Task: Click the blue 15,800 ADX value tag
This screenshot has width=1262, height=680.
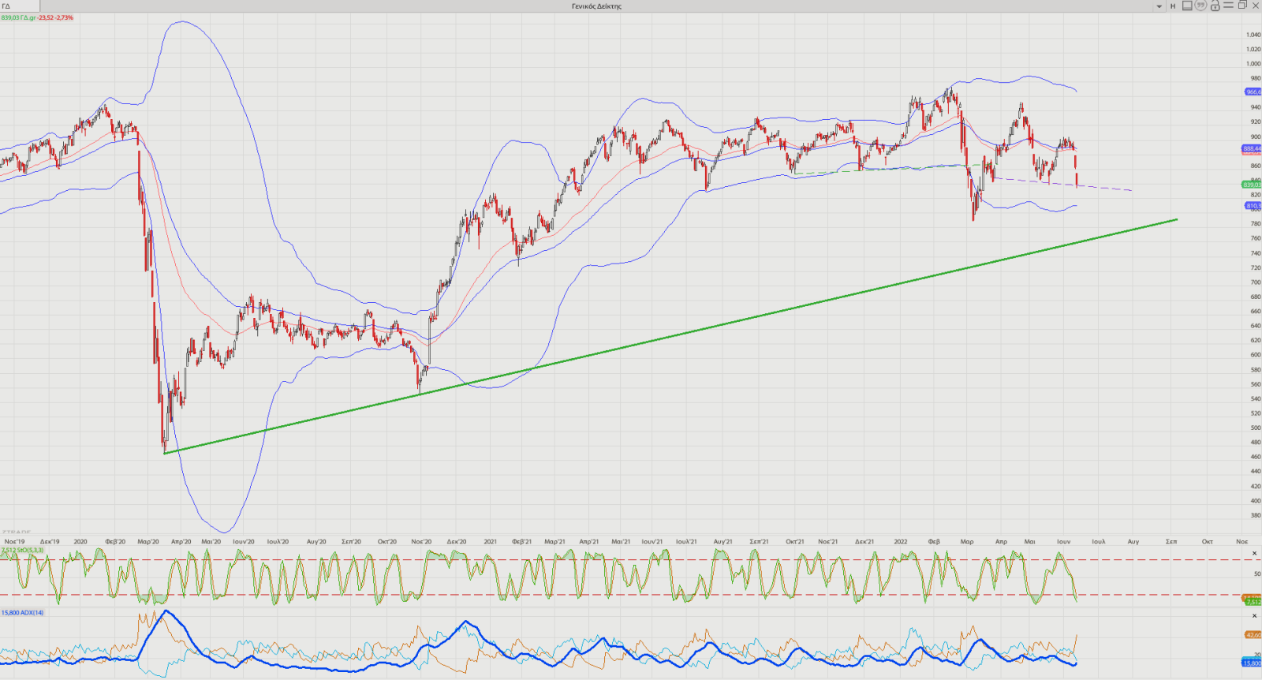Action: [1251, 663]
